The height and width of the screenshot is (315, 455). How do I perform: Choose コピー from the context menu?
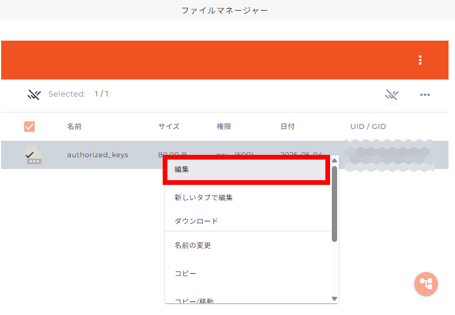[185, 274]
